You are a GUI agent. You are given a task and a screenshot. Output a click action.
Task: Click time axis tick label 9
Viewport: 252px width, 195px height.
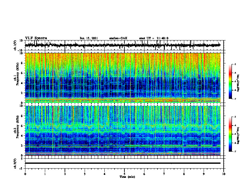click(204, 174)
